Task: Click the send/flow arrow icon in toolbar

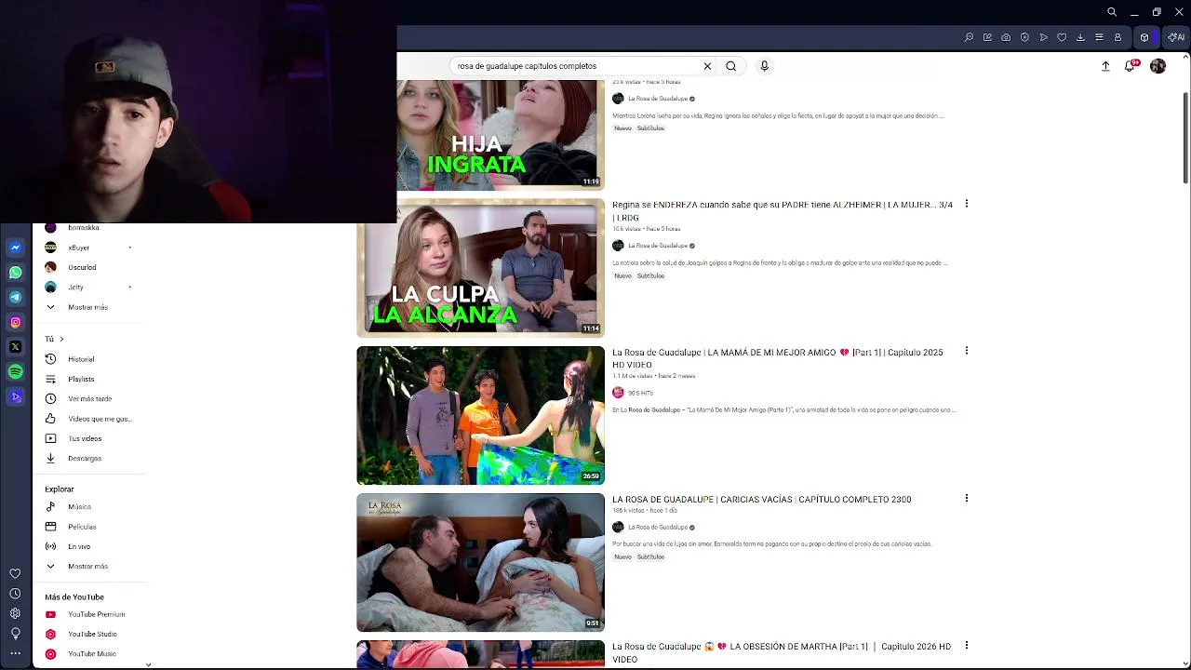Action: point(1043,37)
